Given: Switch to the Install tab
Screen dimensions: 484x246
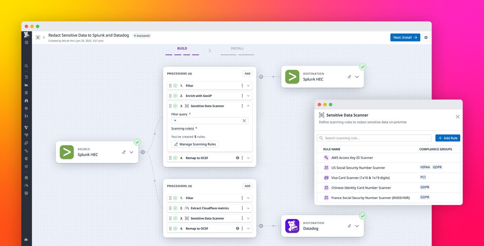Looking at the screenshot, I should 237,48.
